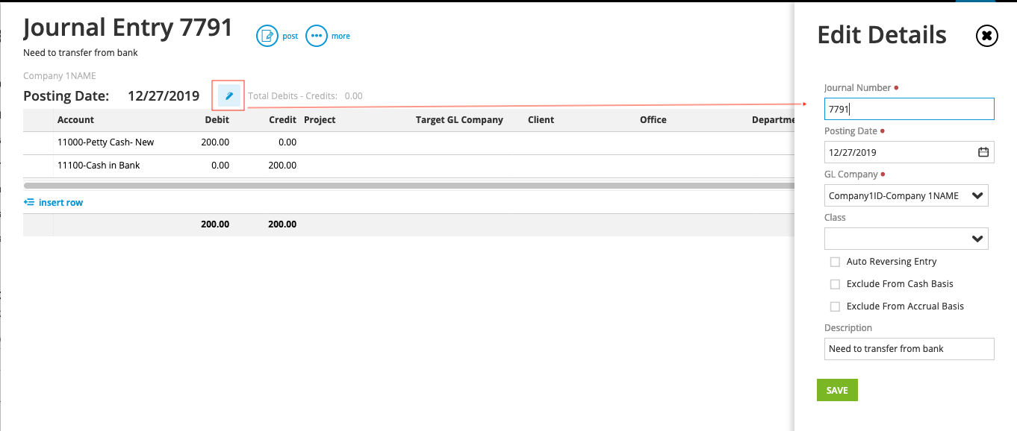Click the Client column header
The height and width of the screenshot is (431, 1017).
pyautogui.click(x=541, y=119)
